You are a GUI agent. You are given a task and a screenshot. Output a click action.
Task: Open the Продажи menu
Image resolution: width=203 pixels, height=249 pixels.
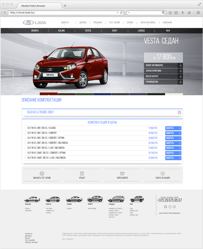[98, 23]
